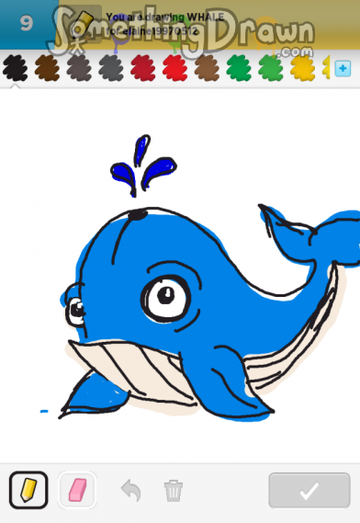Image resolution: width=360 pixels, height=523 pixels.
Task: Choose the lighter green color swatch
Action: click(x=271, y=68)
